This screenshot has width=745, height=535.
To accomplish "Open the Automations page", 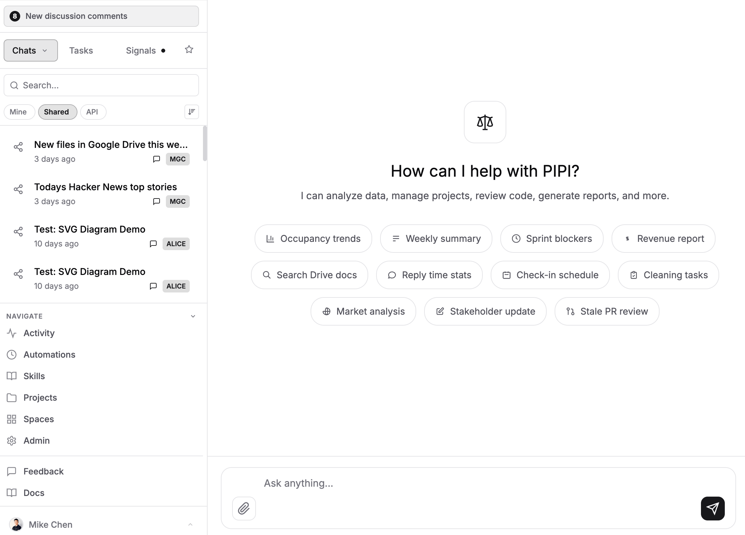I will pyautogui.click(x=101, y=355).
